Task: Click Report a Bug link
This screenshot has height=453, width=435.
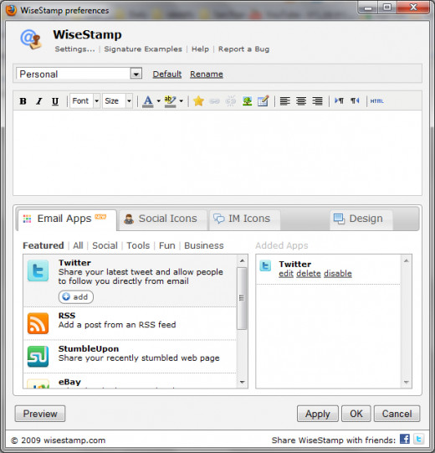Action: 243,49
